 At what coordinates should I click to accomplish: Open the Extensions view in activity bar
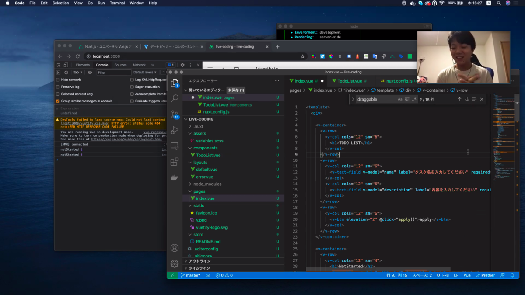tap(175, 162)
